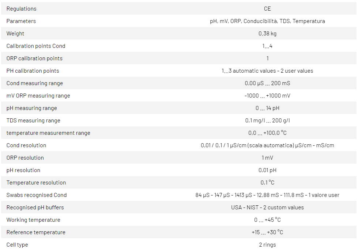Click the Regulations row label
Image resolution: width=358 pixels, height=251 pixels.
pos(21,9)
